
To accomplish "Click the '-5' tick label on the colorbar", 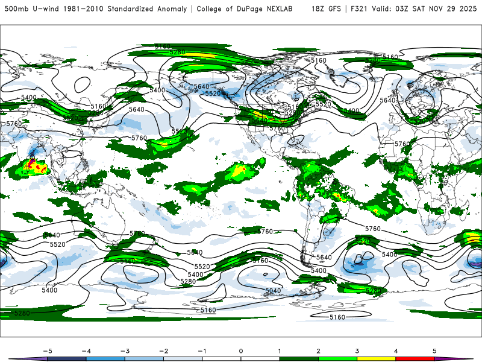I will [48, 351].
